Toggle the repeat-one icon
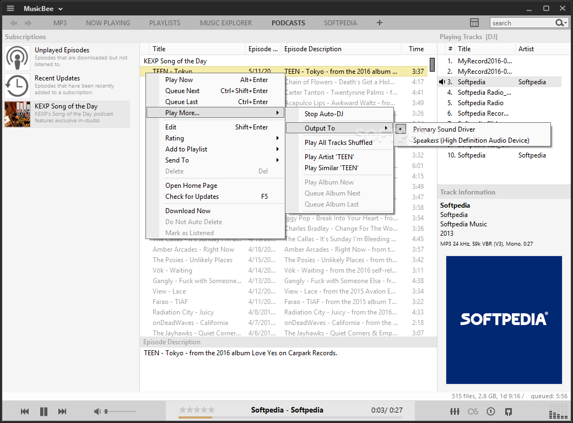The image size is (573, 423). (491, 411)
